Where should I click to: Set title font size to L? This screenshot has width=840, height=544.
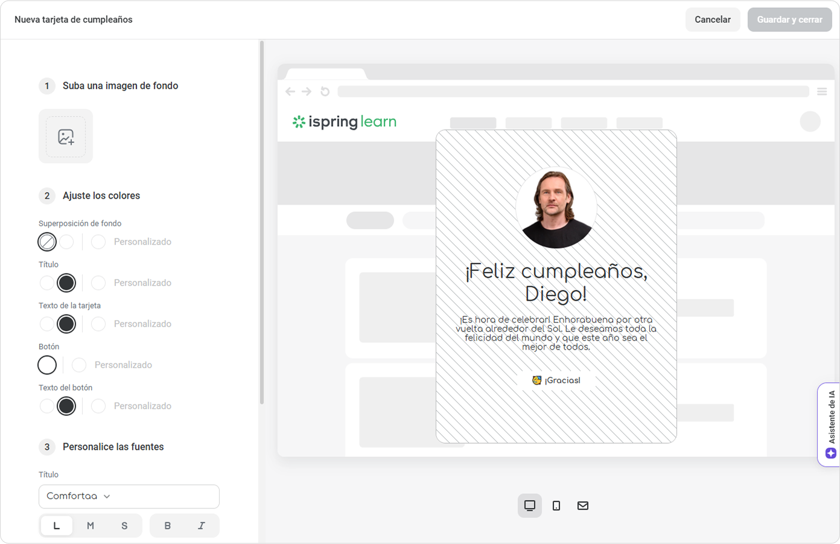[57, 526]
